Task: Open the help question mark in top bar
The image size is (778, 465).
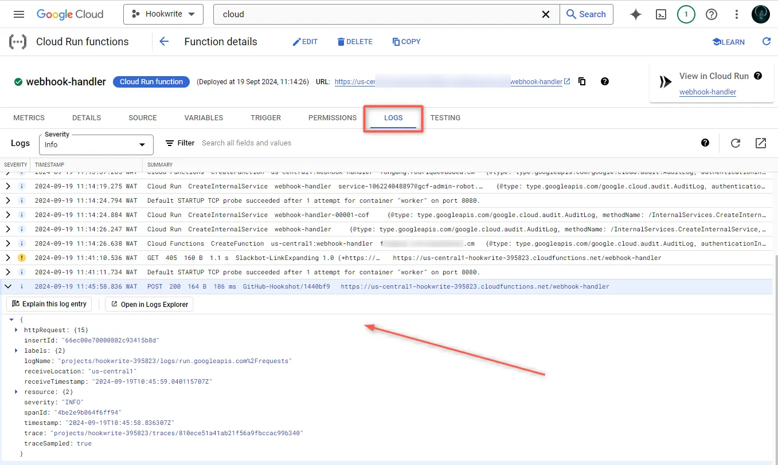Action: pyautogui.click(x=711, y=14)
